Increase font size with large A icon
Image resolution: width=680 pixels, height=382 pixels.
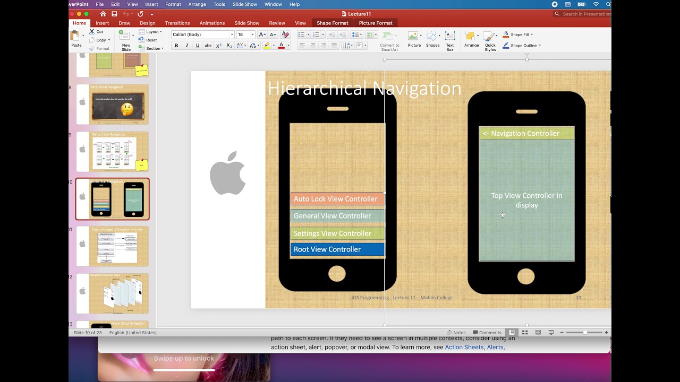click(262, 34)
